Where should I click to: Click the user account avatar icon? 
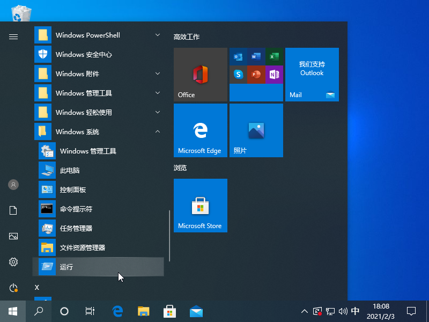pyautogui.click(x=13, y=185)
